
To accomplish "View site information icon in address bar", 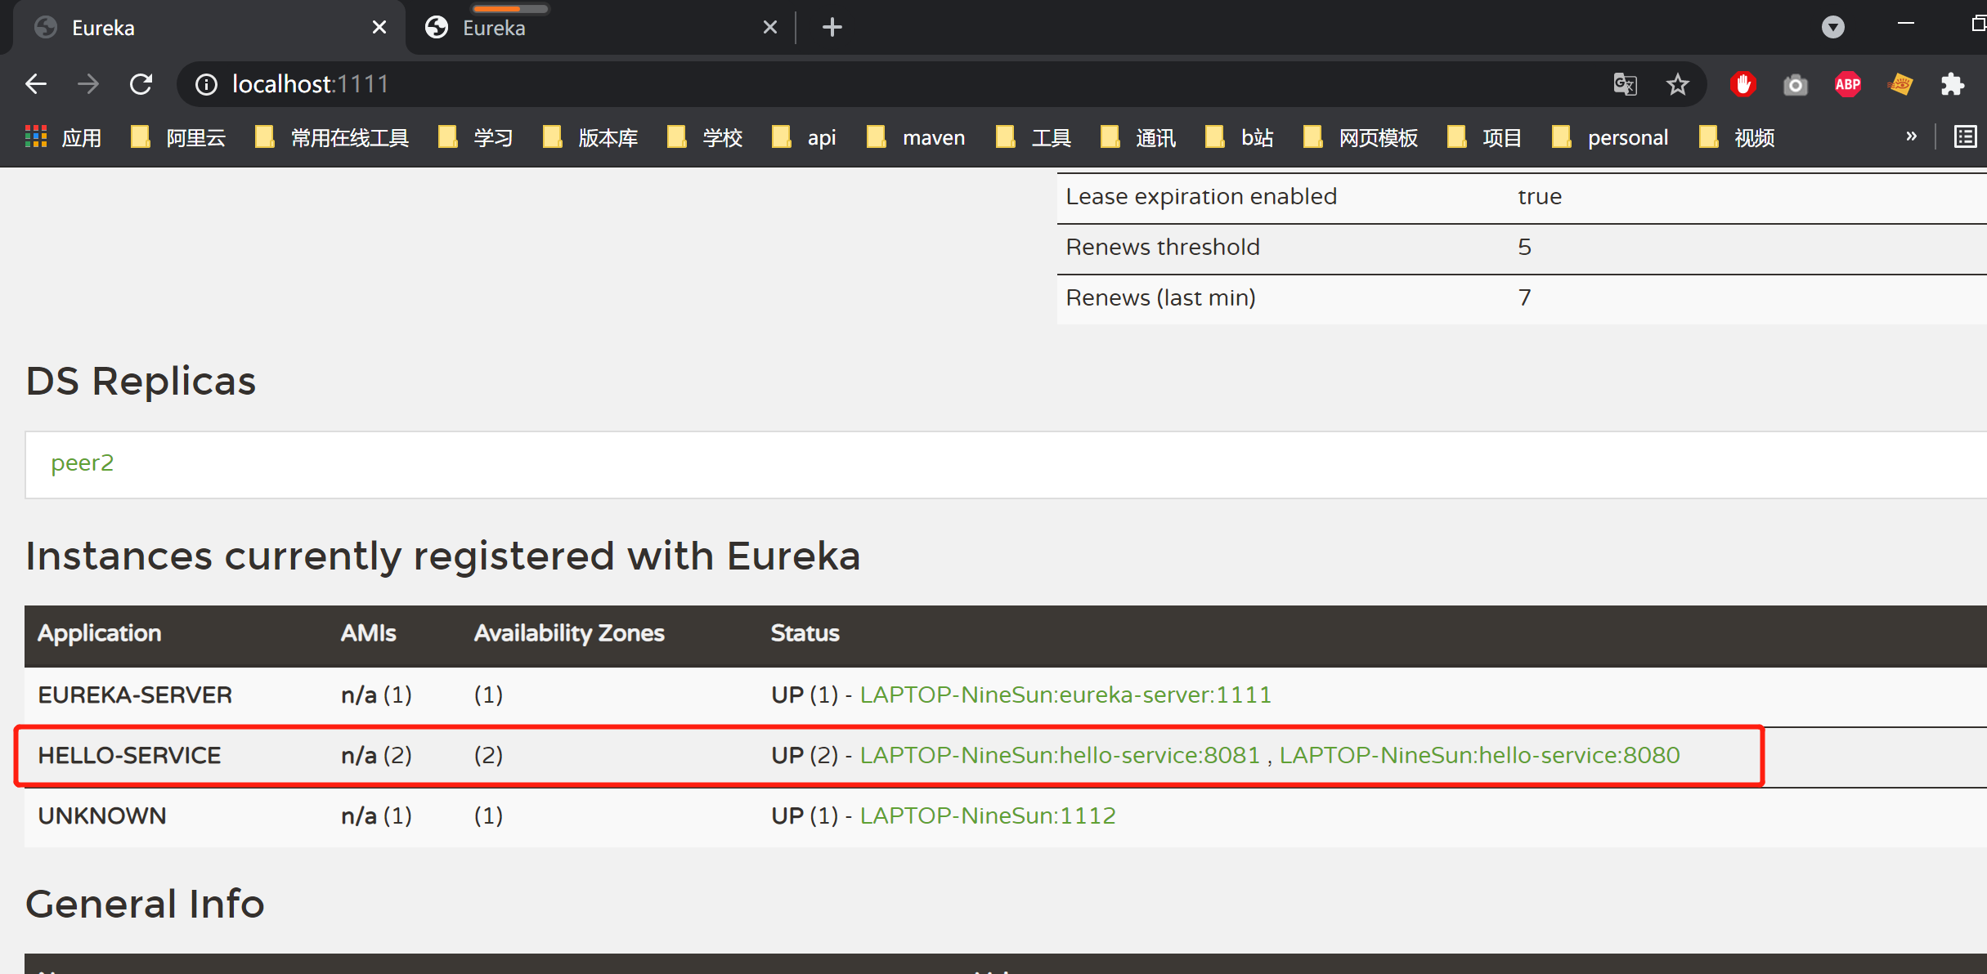I will pyautogui.click(x=206, y=84).
